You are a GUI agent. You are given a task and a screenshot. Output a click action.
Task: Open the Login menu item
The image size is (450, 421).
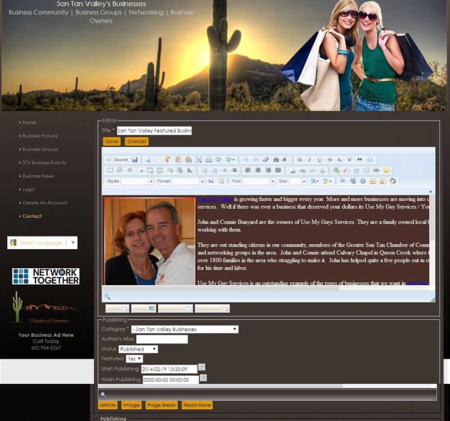tap(29, 189)
